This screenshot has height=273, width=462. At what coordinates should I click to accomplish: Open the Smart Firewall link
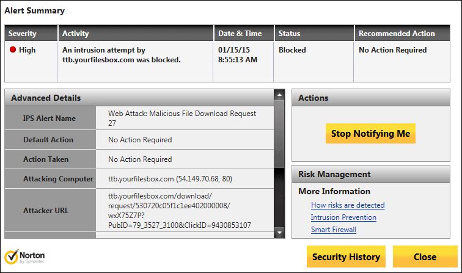(x=334, y=230)
